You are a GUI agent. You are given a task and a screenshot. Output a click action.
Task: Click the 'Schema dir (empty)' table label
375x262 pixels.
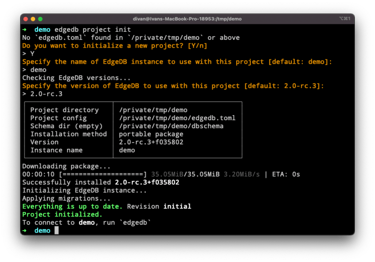[67, 126]
